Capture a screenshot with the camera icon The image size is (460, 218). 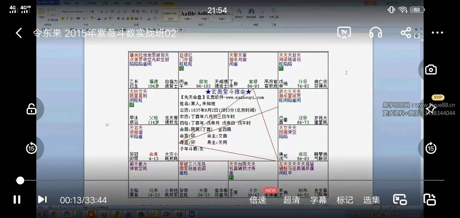(430, 69)
